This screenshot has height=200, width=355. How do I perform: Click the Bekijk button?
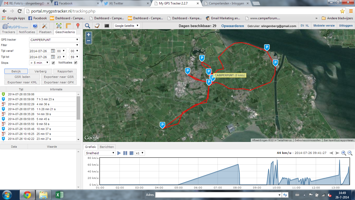click(x=16, y=71)
